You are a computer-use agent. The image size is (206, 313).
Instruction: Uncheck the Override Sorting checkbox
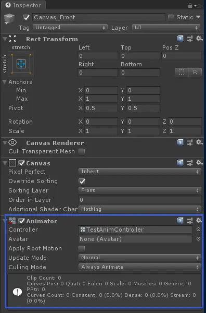pyautogui.click(x=82, y=181)
